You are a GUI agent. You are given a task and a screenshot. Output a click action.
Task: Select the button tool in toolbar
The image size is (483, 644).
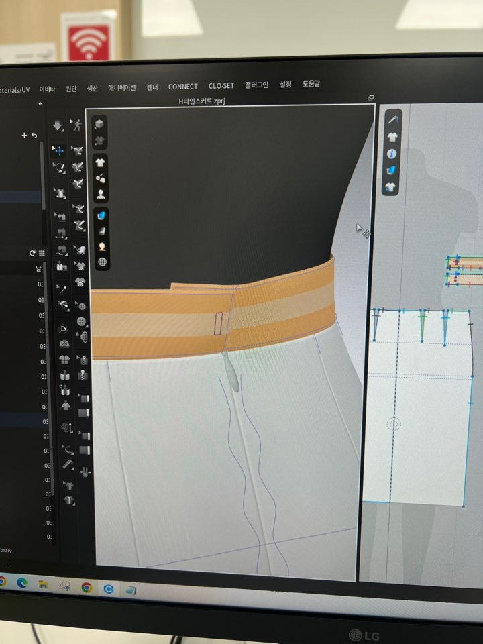coord(81,323)
